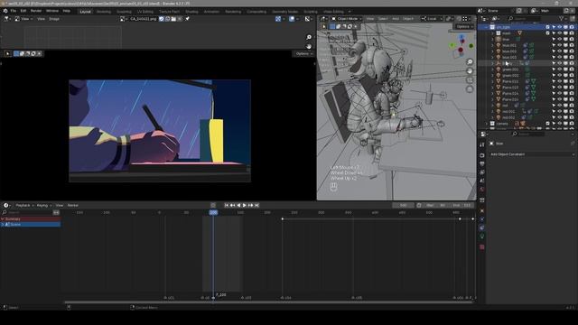Click the play animation button
578x325 pixels.
245,205
